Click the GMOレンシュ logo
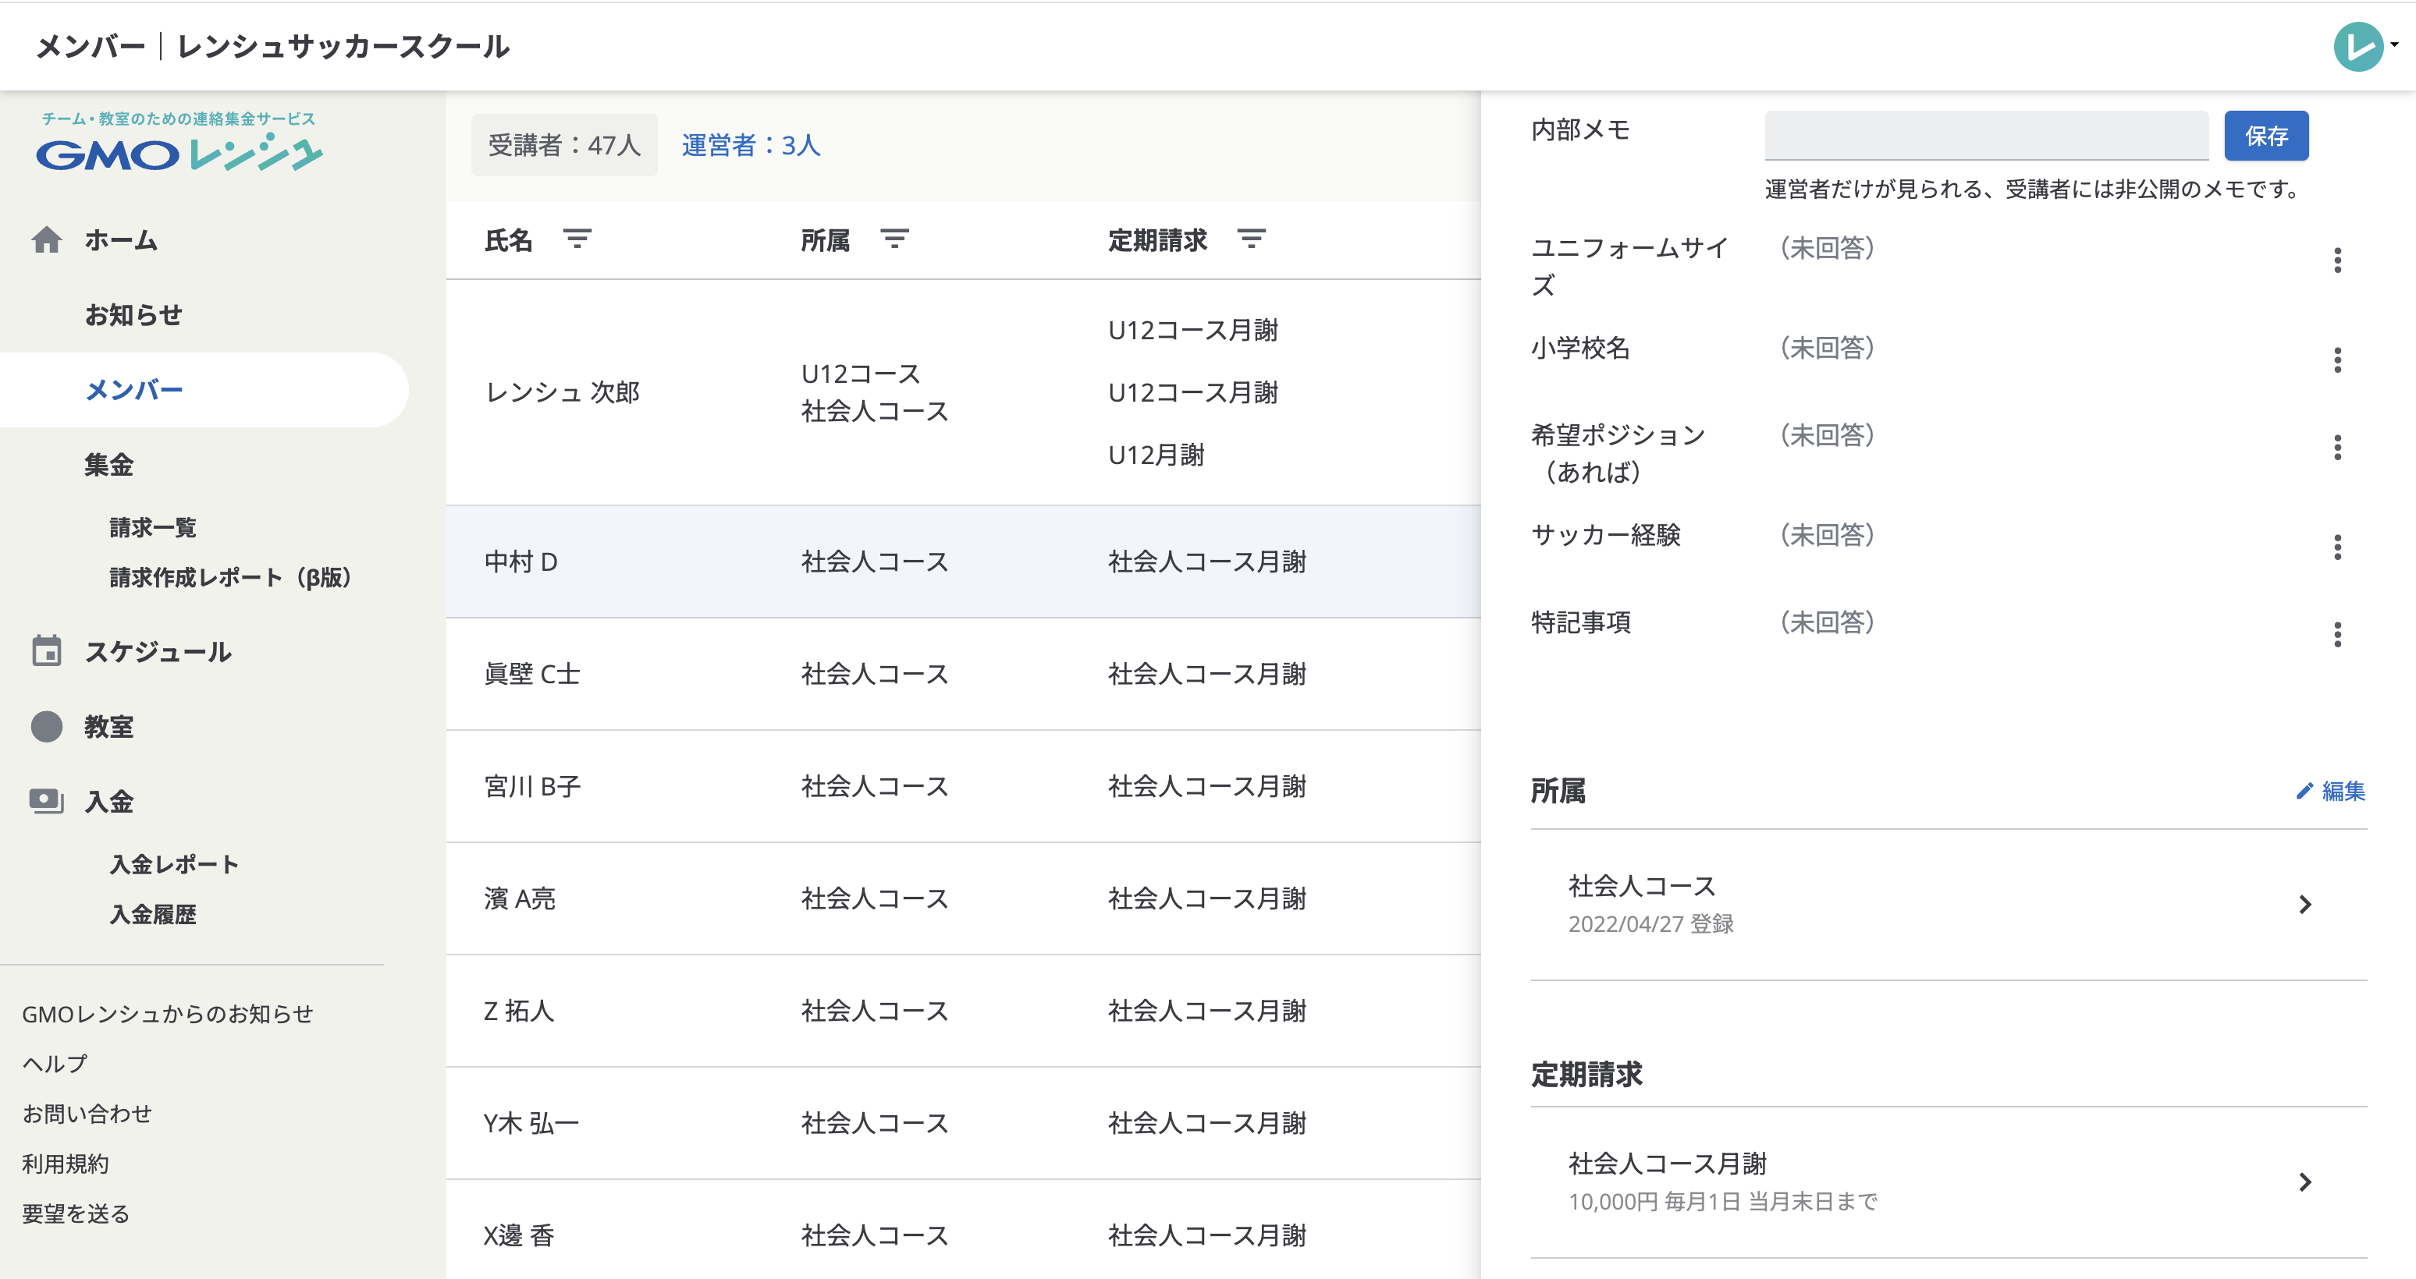Screen dimensions: 2416x1279 click(x=178, y=150)
